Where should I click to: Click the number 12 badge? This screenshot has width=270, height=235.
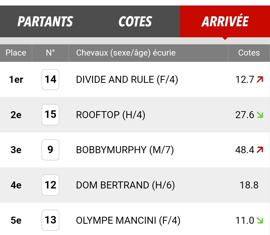coord(50,185)
